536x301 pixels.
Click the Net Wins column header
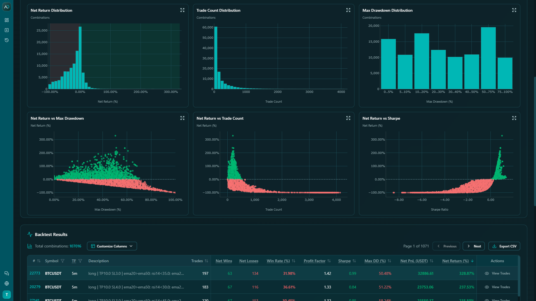224,261
